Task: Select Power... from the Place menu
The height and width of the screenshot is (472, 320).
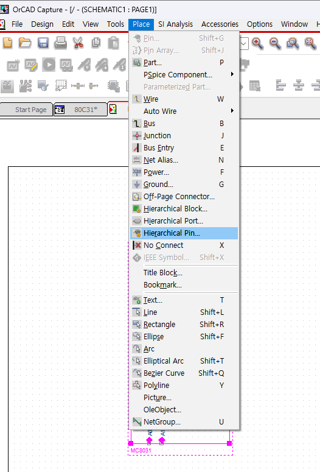Action: pyautogui.click(x=184, y=172)
